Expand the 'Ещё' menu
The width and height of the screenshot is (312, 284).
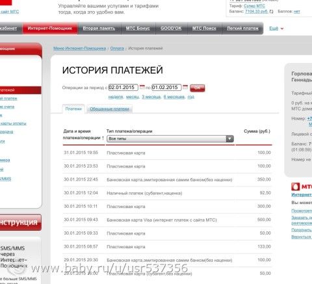click(x=276, y=29)
